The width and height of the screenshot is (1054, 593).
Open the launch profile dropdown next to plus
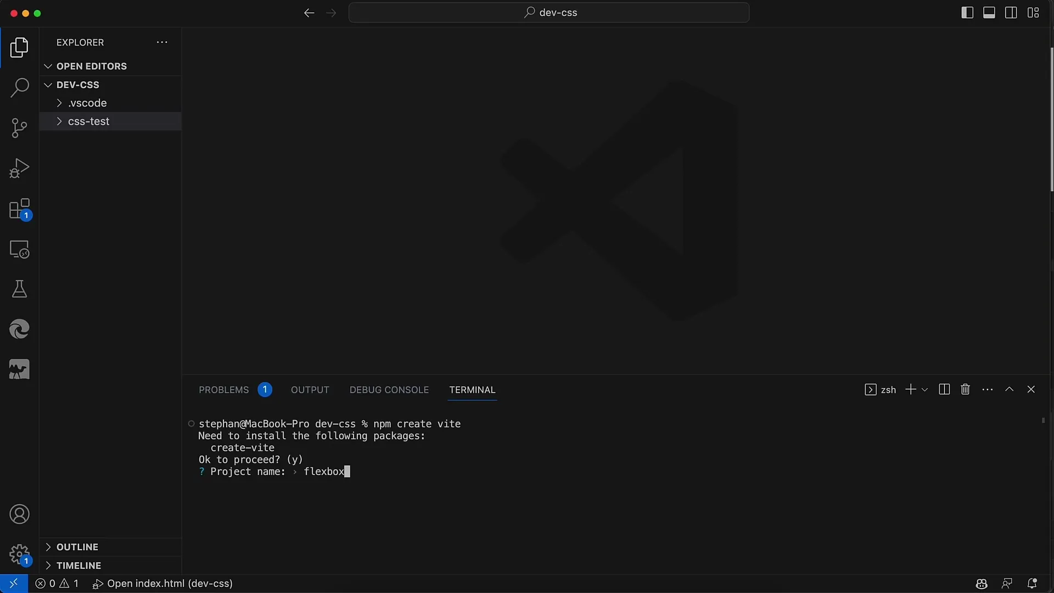pos(925,389)
